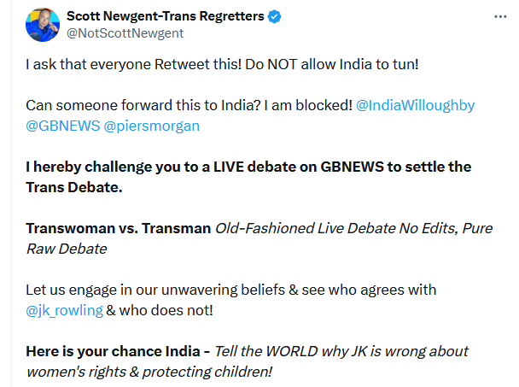This screenshot has height=387, width=519.
Task: Click the blue verified badge
Action: pos(274,17)
